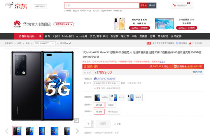Choose the 冰晶蓝 color variant
The image size is (210, 137).
(135, 97)
